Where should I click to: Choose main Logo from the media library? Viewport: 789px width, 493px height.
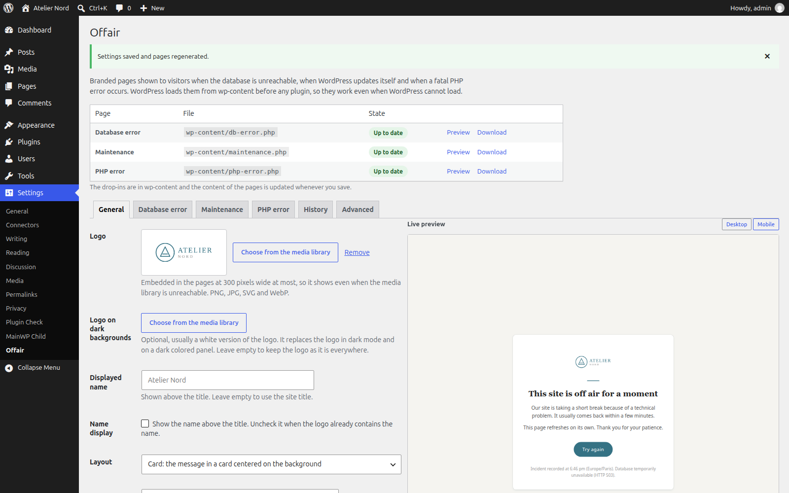286,252
